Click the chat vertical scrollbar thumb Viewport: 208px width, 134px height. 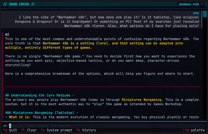click(205, 14)
